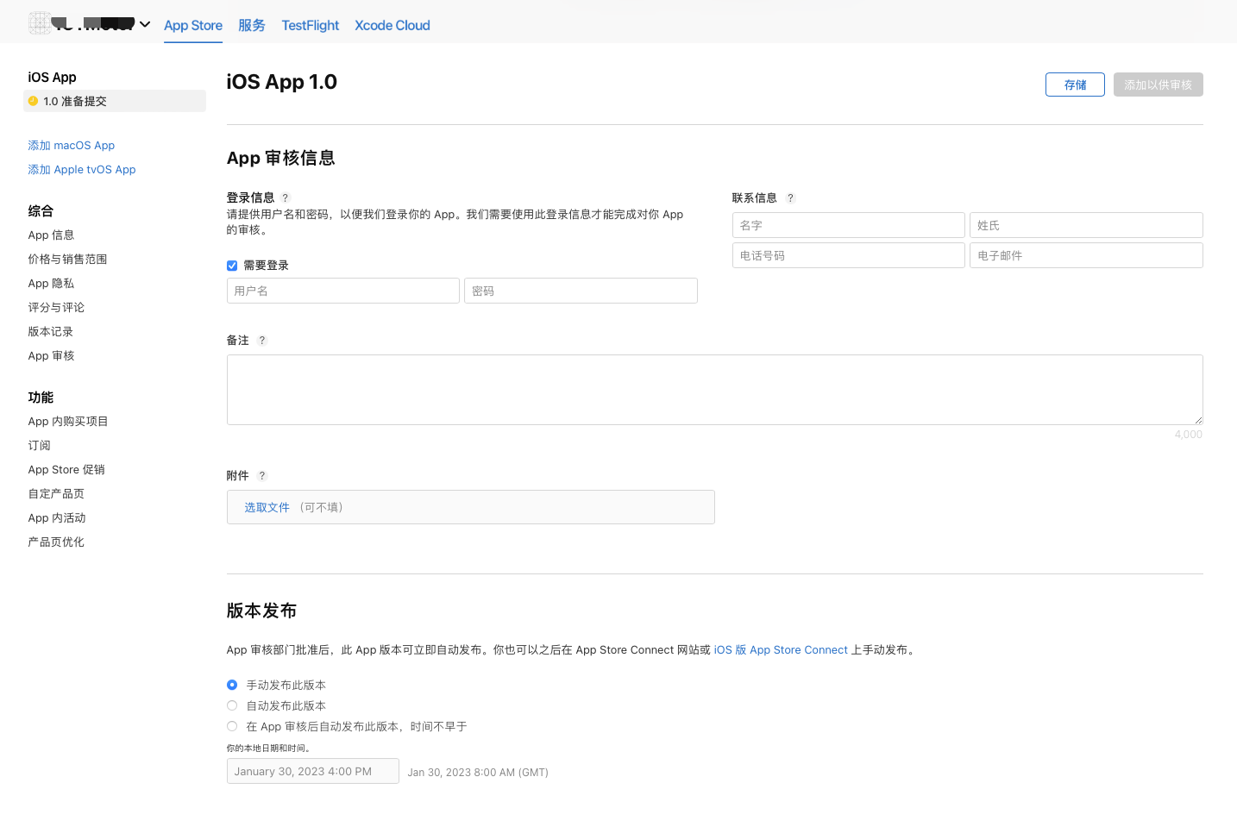This screenshot has height=827, width=1237.
Task: Click 选取文件 attachment link
Action: (x=267, y=507)
